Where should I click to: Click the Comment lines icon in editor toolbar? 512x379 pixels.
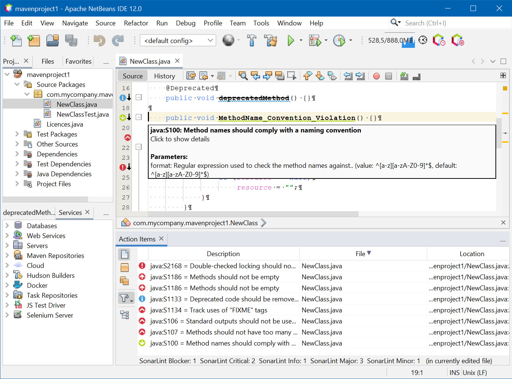click(x=403, y=76)
